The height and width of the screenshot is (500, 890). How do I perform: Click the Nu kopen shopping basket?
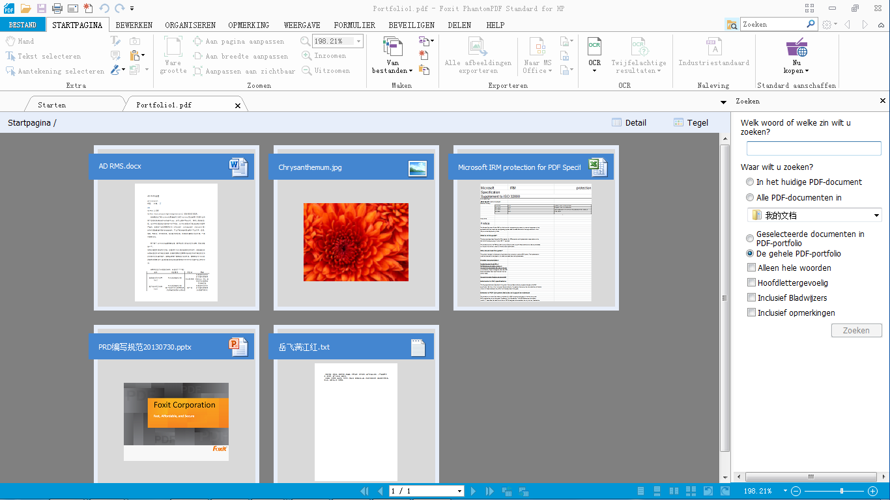click(x=796, y=48)
